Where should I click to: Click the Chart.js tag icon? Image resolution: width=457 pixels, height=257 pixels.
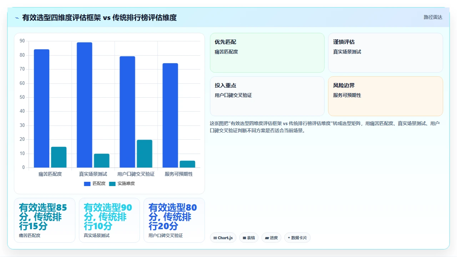click(x=215, y=238)
